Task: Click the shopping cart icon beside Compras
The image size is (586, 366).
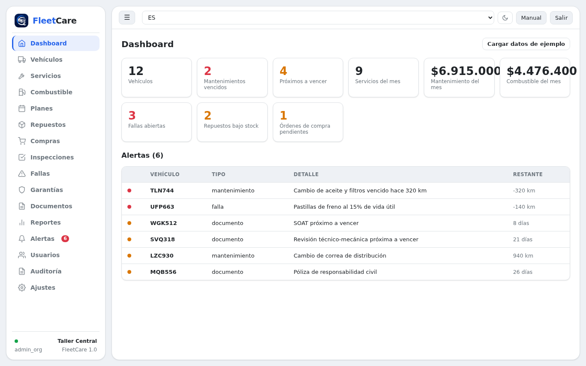Action: point(22,141)
